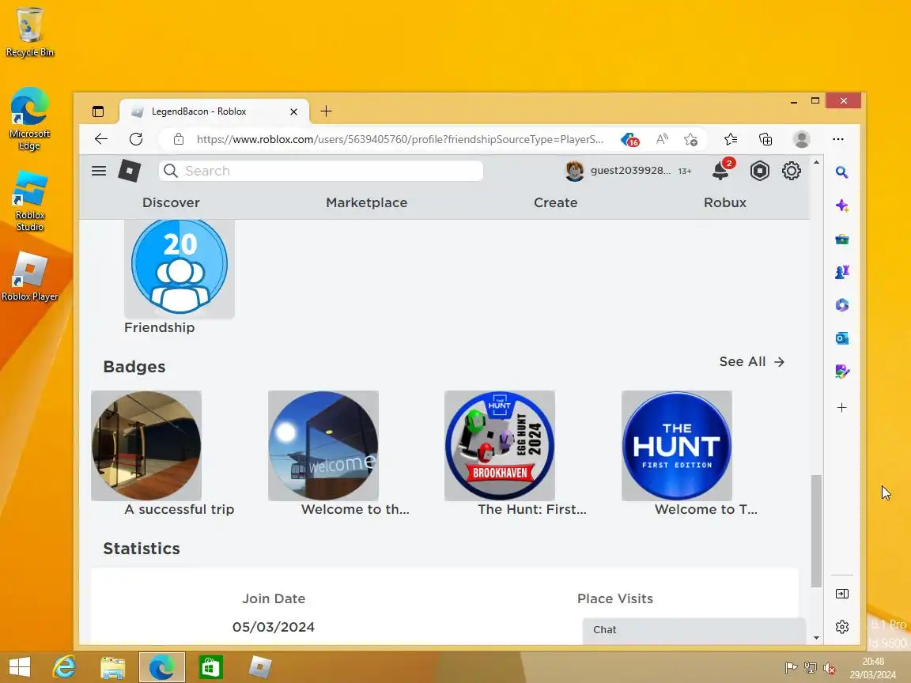Open the tracking prevention shield with 16 badge

(629, 139)
